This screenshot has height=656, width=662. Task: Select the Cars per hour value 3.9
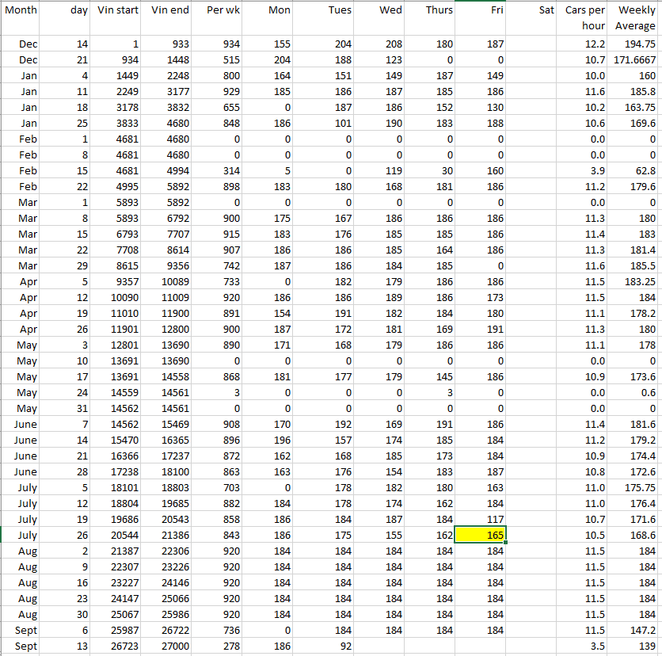tap(584, 170)
